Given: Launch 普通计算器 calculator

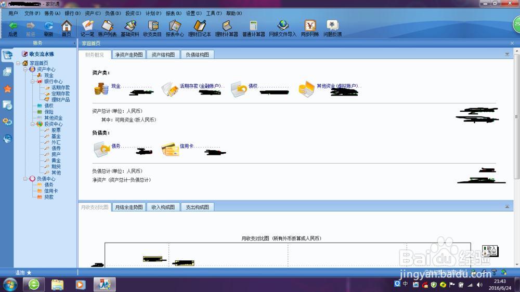Looking at the screenshot, I should point(254,29).
